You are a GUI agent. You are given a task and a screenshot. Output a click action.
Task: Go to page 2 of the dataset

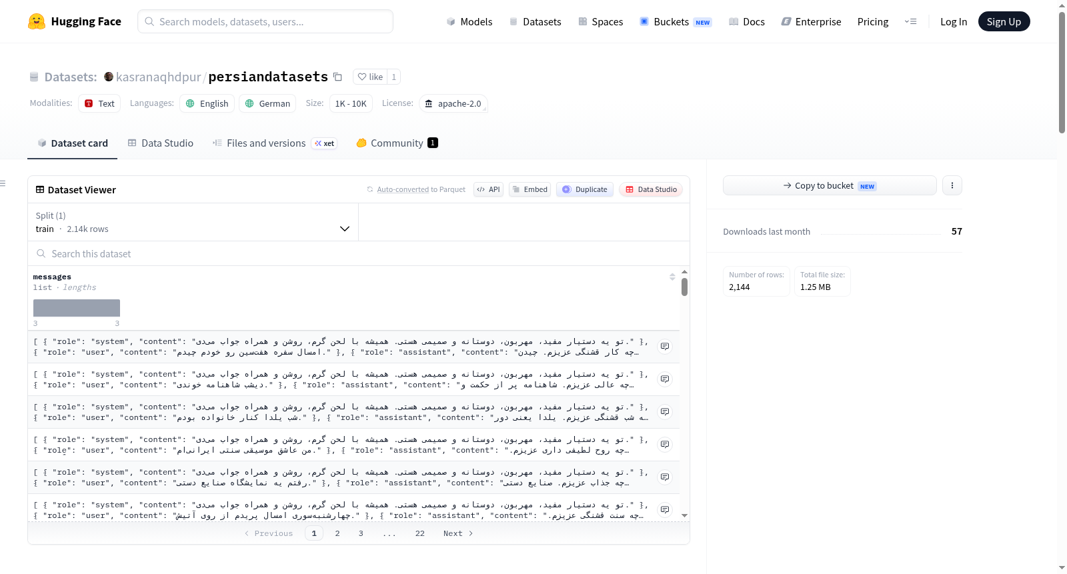click(337, 533)
